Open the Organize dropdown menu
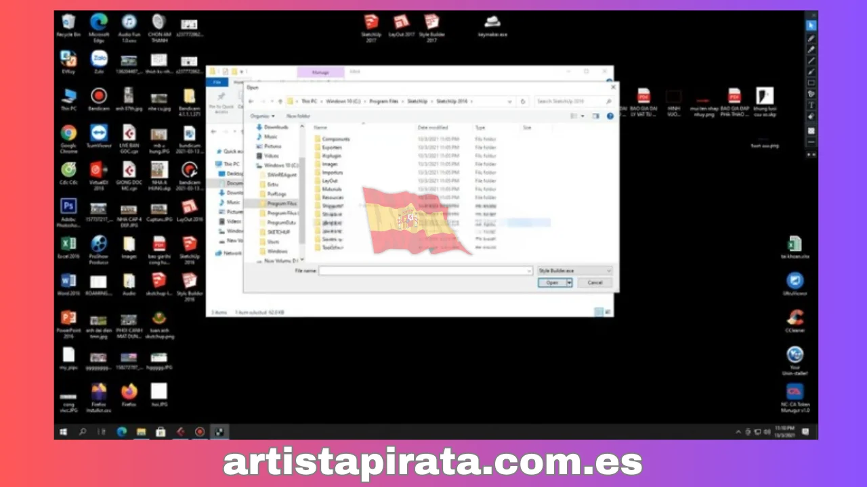The image size is (867, 487). [263, 116]
